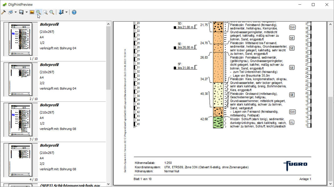
Task: Click the 'bis 26,00 m' sample label
Action: pyautogui.click(x=185, y=47)
